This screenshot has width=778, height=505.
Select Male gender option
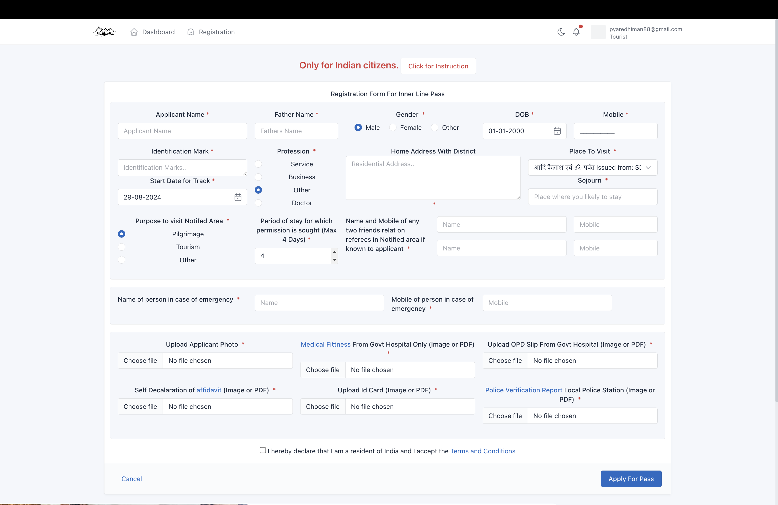coord(358,128)
